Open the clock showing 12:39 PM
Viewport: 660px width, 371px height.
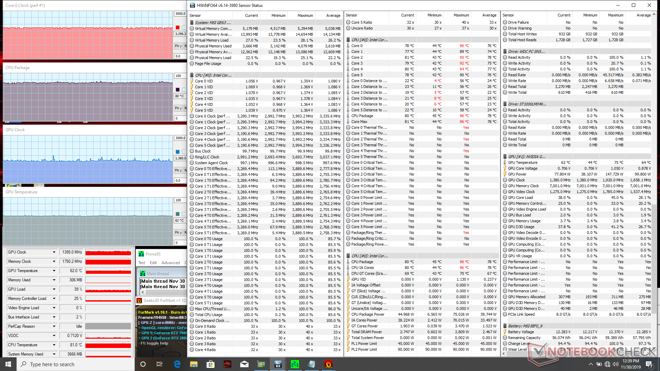[x=631, y=364]
